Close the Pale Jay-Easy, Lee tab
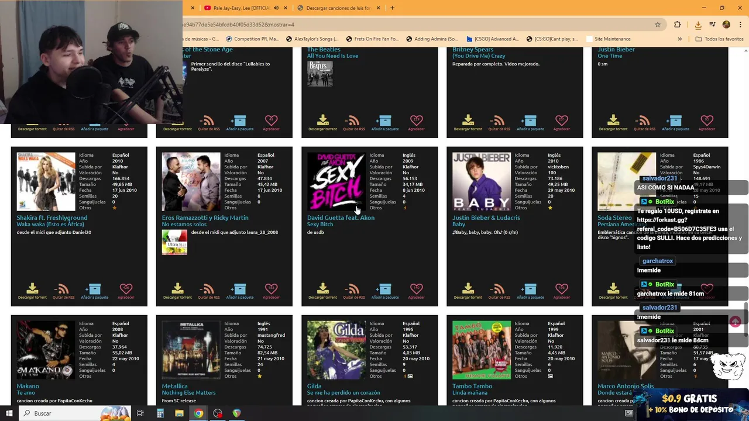Screen dimensions: 749x421 (x=285, y=8)
